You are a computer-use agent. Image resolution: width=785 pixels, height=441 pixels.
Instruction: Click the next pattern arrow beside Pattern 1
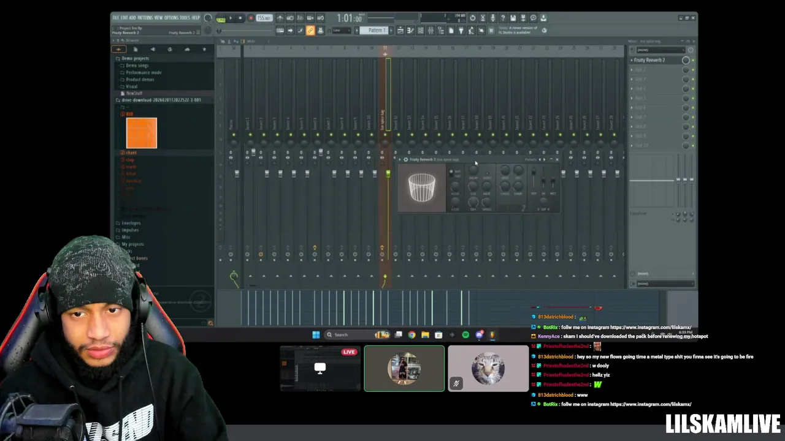[391, 30]
